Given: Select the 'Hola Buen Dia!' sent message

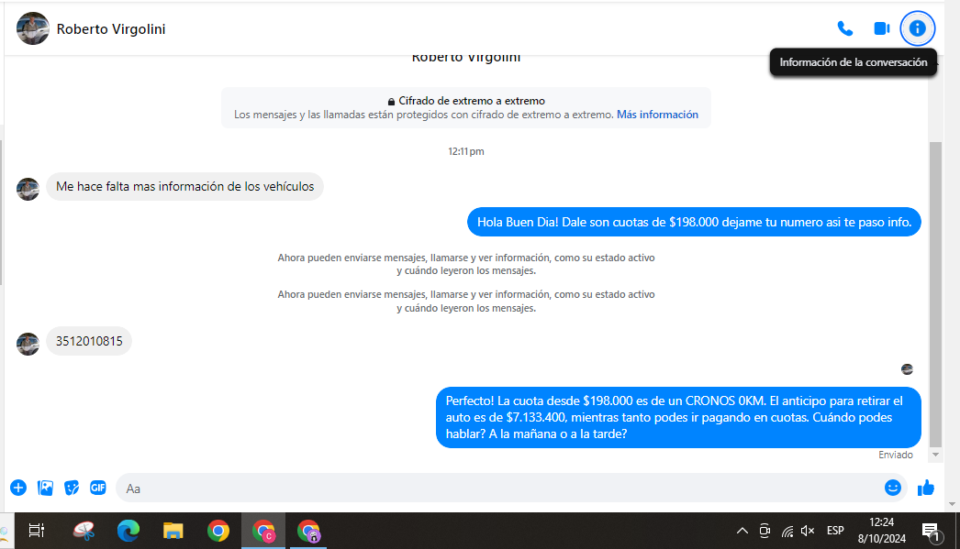Looking at the screenshot, I should 694,222.
